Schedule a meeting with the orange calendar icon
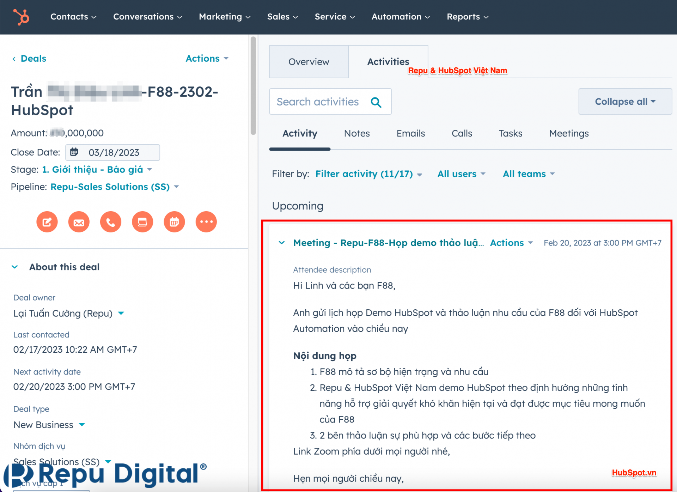Image resolution: width=677 pixels, height=492 pixels. (x=174, y=222)
